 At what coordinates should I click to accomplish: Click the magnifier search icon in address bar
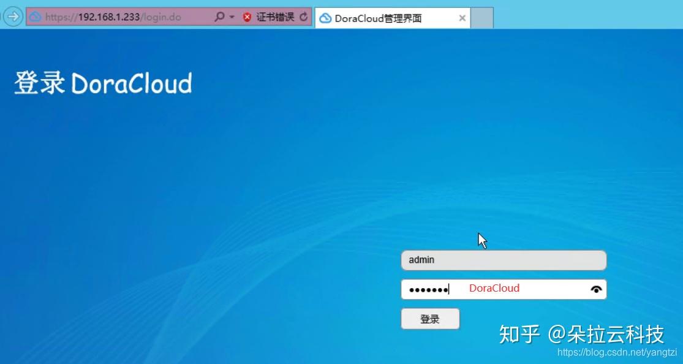(219, 17)
